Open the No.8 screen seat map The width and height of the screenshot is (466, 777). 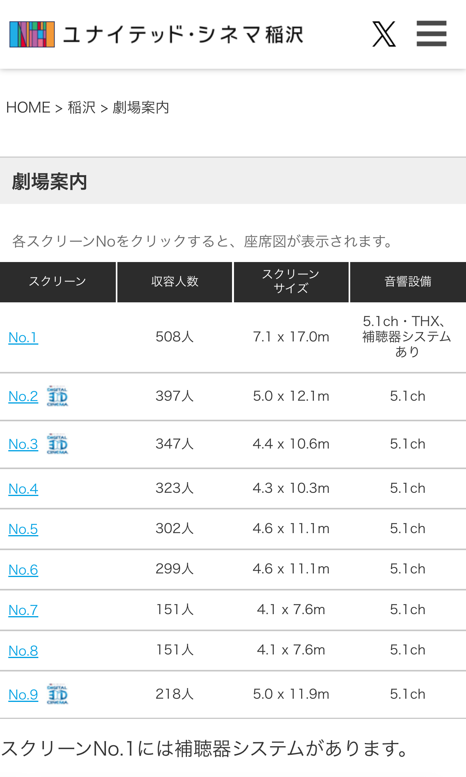pos(23,651)
